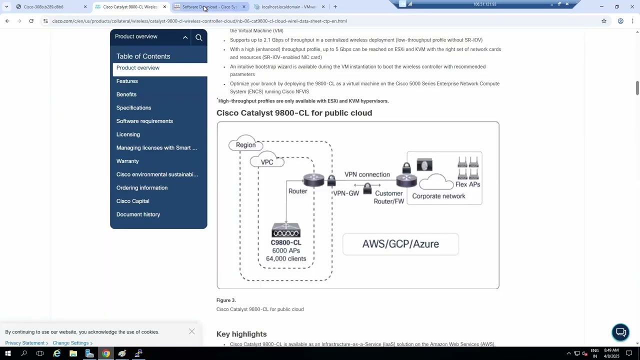Open a new browser tab
Viewport: 640px width, 360px height.
(x=335, y=7)
